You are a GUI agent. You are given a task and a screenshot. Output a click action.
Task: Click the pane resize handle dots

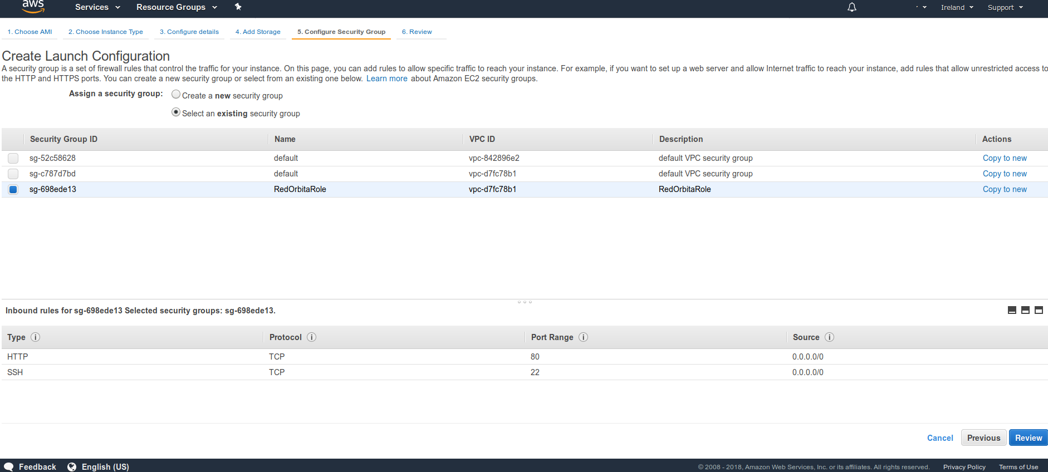tap(525, 302)
